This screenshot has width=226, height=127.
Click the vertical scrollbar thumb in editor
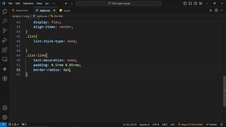(225, 91)
